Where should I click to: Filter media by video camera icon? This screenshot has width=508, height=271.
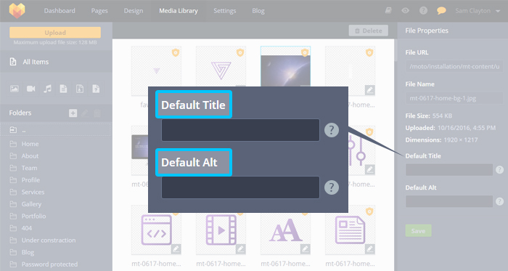click(x=30, y=89)
